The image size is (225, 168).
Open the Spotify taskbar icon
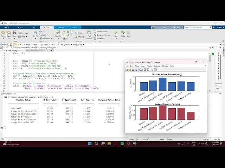pyautogui.click(x=122, y=143)
